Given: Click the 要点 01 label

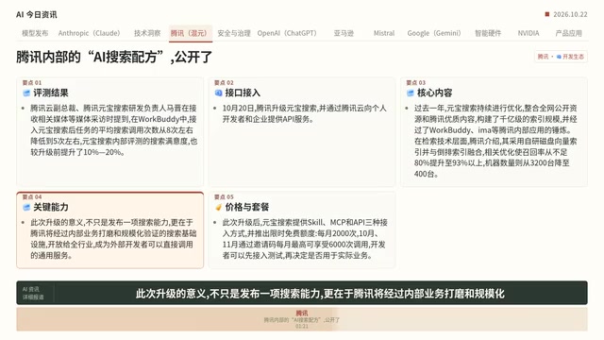Looking at the screenshot, I should coord(31,82).
